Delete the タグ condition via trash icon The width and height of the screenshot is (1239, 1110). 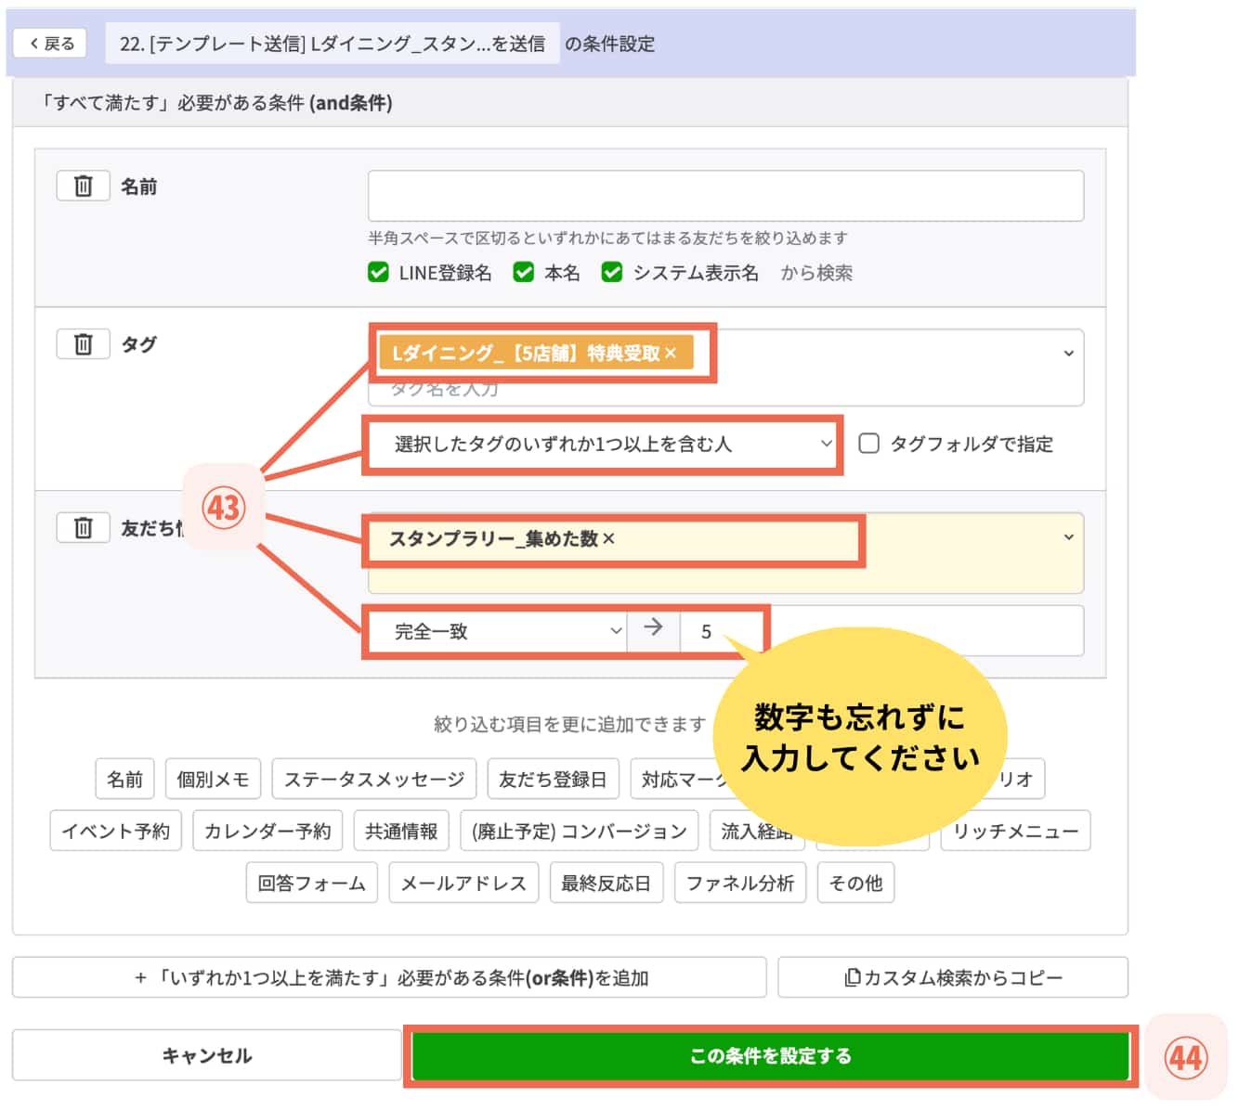[x=84, y=343]
